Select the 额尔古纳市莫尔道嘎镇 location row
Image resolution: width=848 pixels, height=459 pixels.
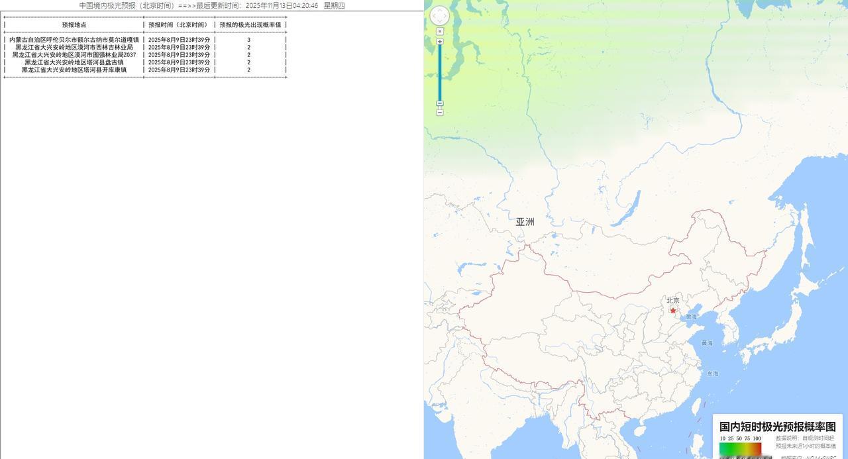click(x=74, y=40)
